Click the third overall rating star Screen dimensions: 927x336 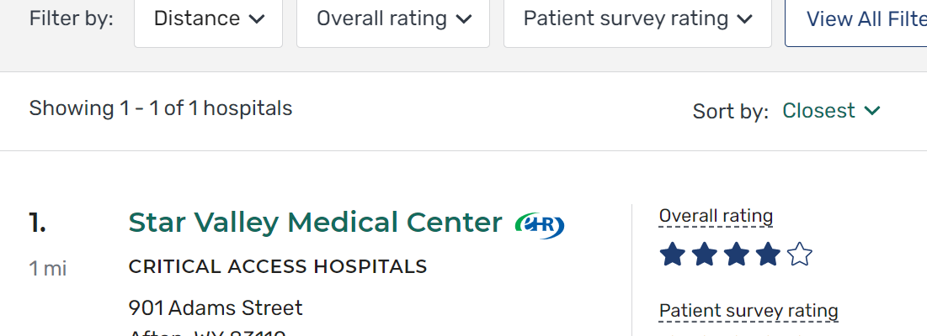[736, 254]
